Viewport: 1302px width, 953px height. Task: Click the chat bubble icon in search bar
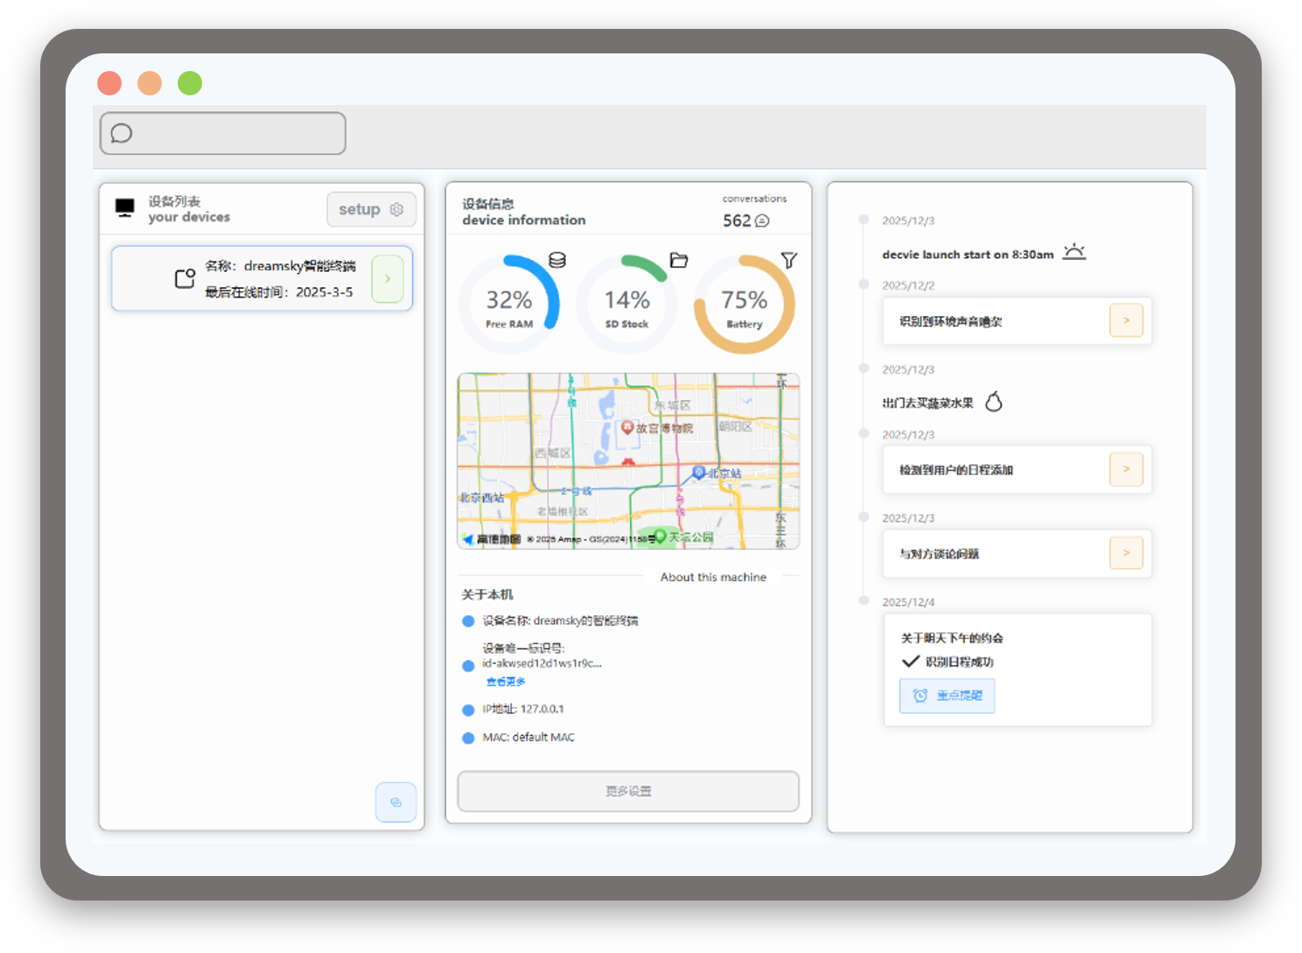click(x=122, y=133)
